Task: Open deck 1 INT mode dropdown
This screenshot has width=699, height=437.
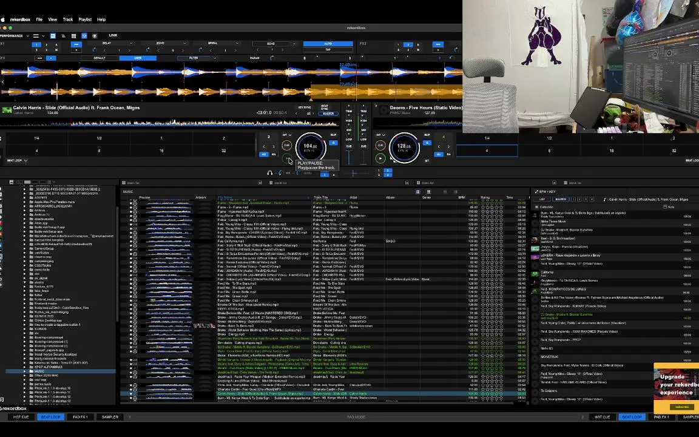Action: tap(286, 135)
